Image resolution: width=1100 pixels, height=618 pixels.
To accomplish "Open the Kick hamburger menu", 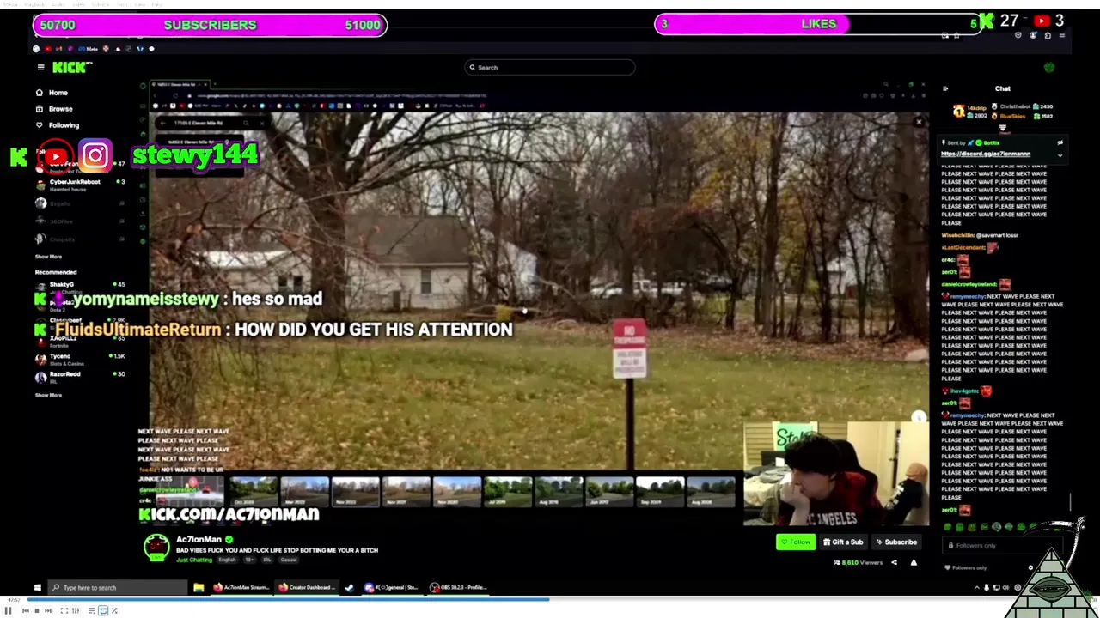I will 40,67.
